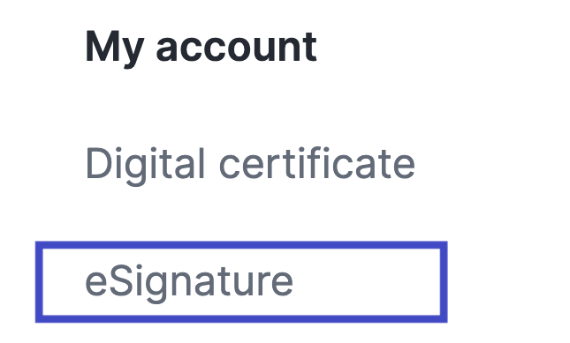Pick Digital certificate from account menu
The height and width of the screenshot is (343, 570).
click(250, 165)
